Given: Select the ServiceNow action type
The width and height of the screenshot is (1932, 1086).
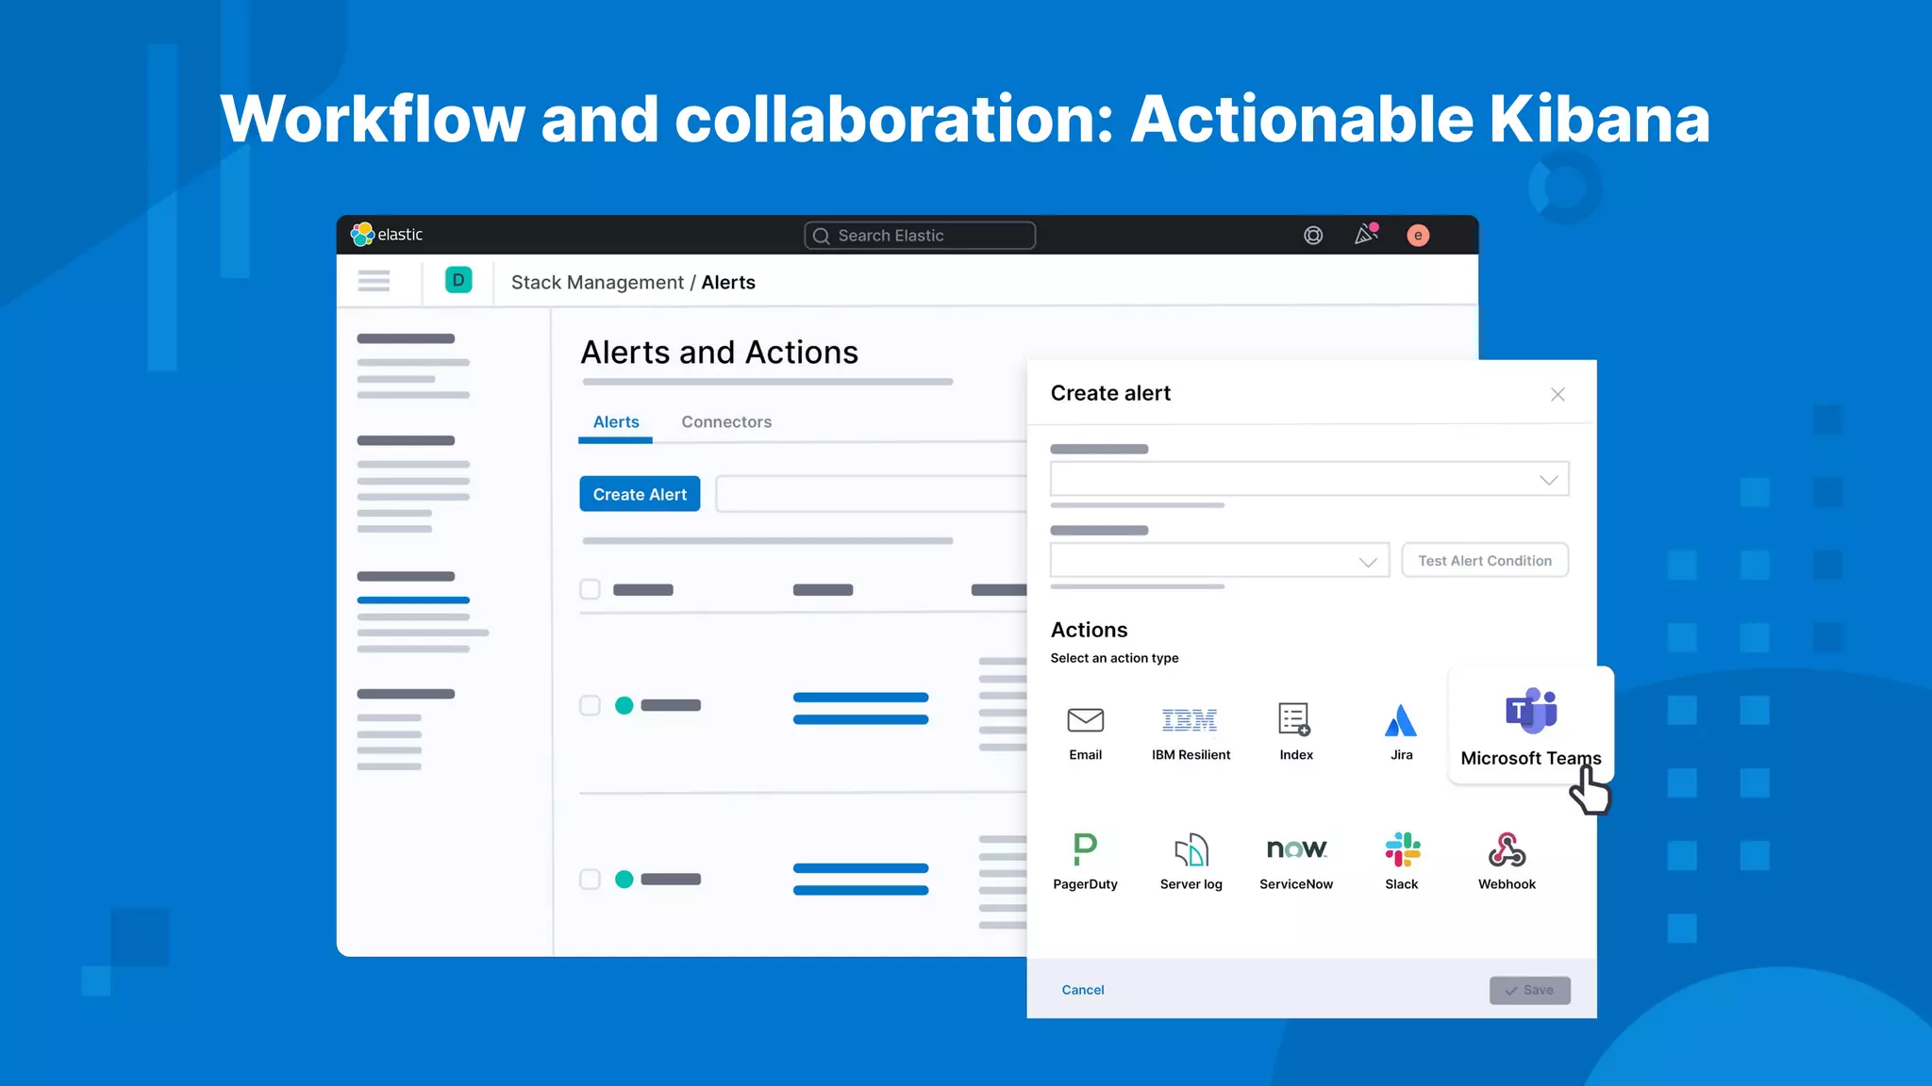Looking at the screenshot, I should tap(1296, 862).
